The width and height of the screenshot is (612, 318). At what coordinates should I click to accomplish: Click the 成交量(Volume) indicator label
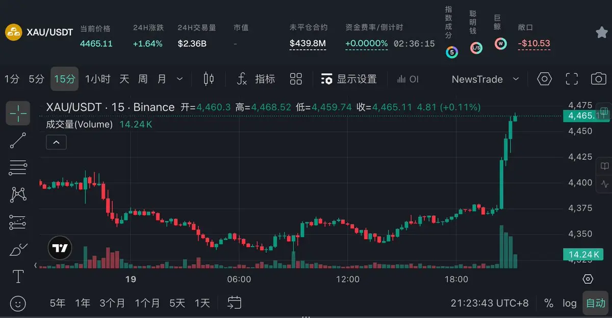point(79,124)
